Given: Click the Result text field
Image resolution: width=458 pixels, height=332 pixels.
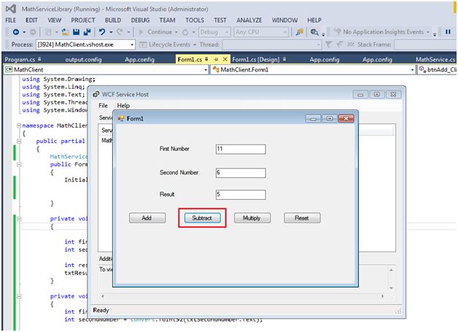Looking at the screenshot, I should [x=241, y=195].
